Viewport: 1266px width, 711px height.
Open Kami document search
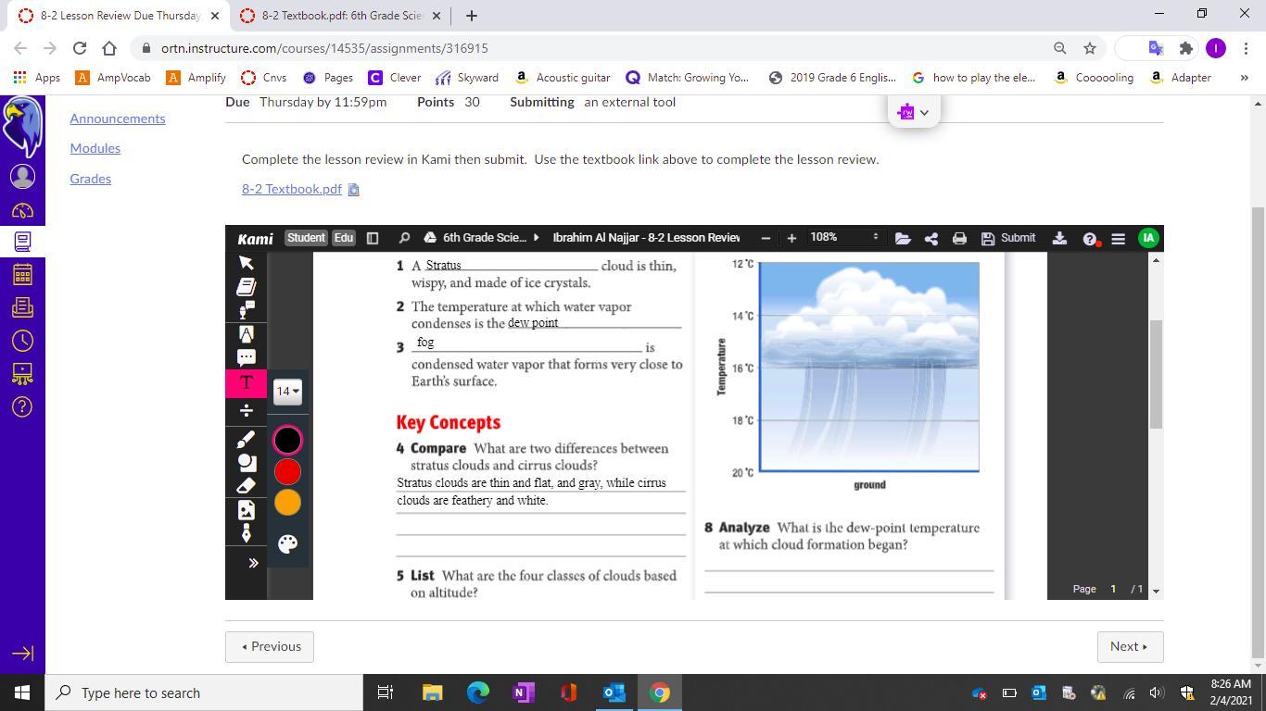point(404,238)
